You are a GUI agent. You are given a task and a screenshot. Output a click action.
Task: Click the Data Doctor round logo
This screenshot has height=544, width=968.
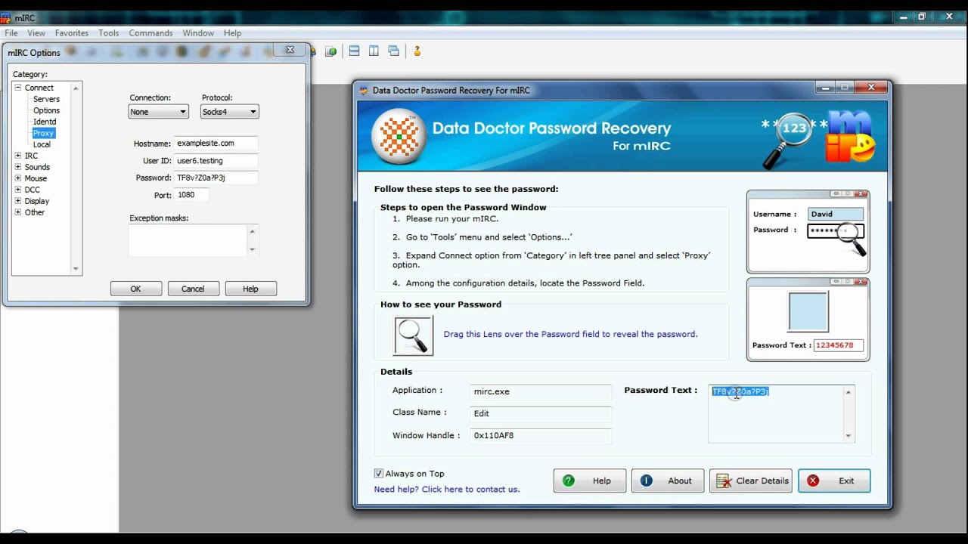(399, 137)
